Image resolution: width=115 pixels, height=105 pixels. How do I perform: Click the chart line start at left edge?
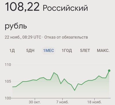click(x=13, y=87)
